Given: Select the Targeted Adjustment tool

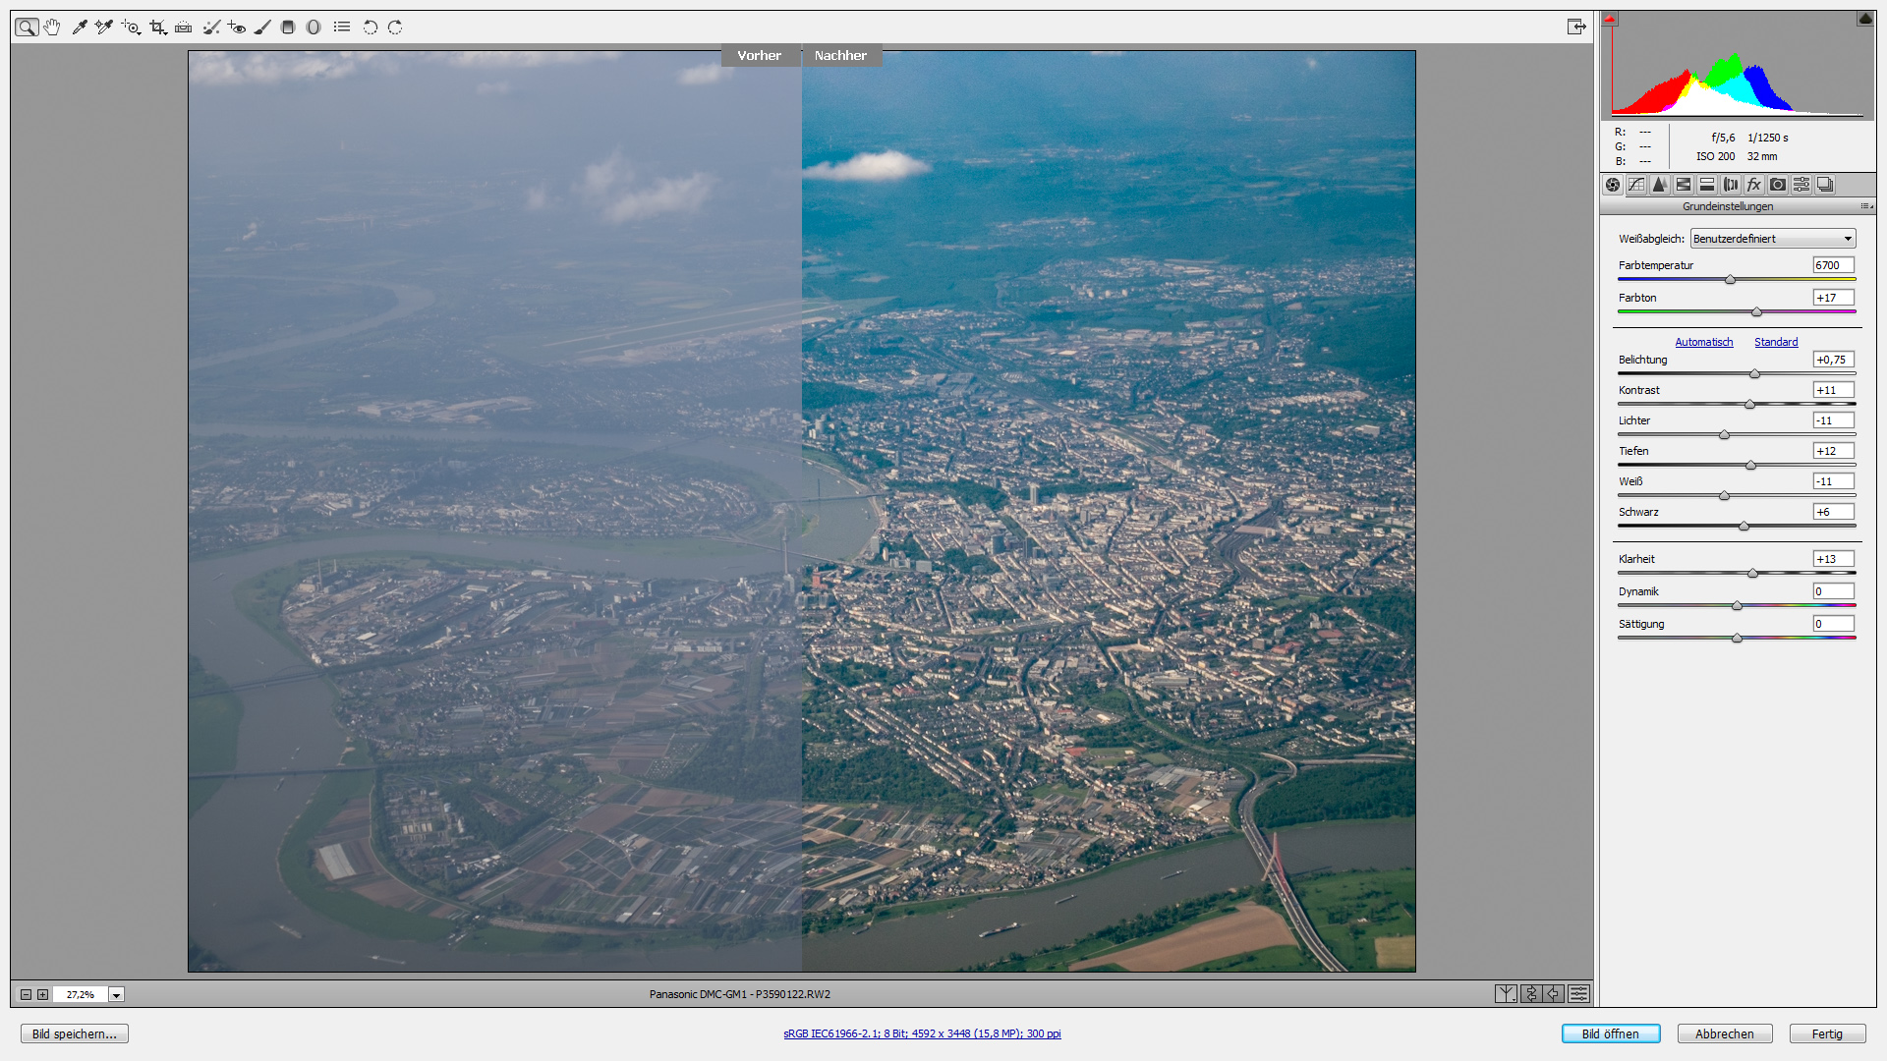Looking at the screenshot, I should point(131,28).
